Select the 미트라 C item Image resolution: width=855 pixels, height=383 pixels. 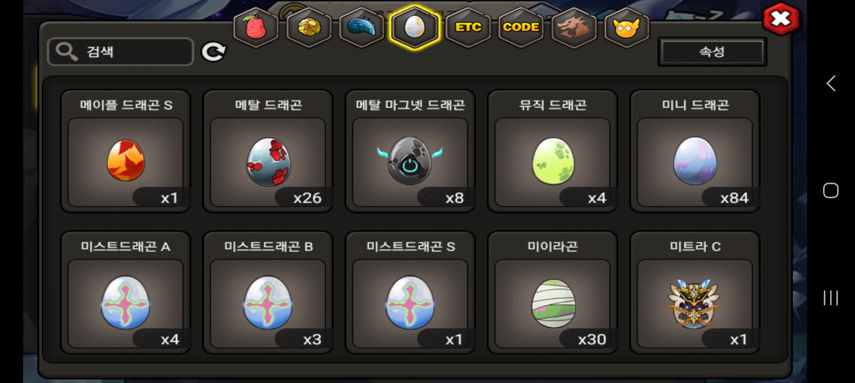click(x=695, y=293)
